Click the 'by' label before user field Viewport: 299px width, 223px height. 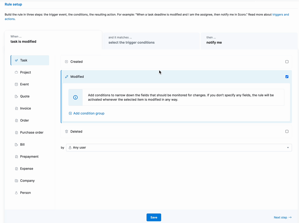click(63, 148)
